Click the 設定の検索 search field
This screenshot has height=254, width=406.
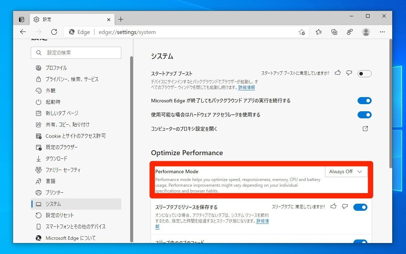(76, 53)
